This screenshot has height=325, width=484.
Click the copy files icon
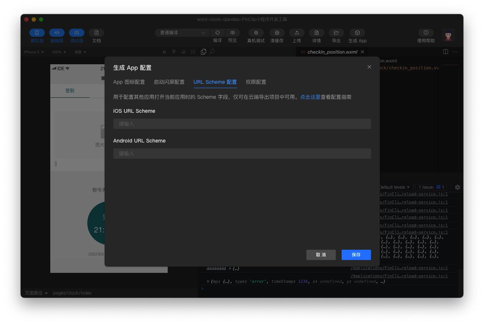[x=203, y=52]
